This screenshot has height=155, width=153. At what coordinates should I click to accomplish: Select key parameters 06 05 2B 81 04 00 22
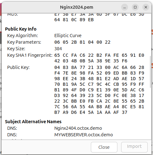coord(82,42)
